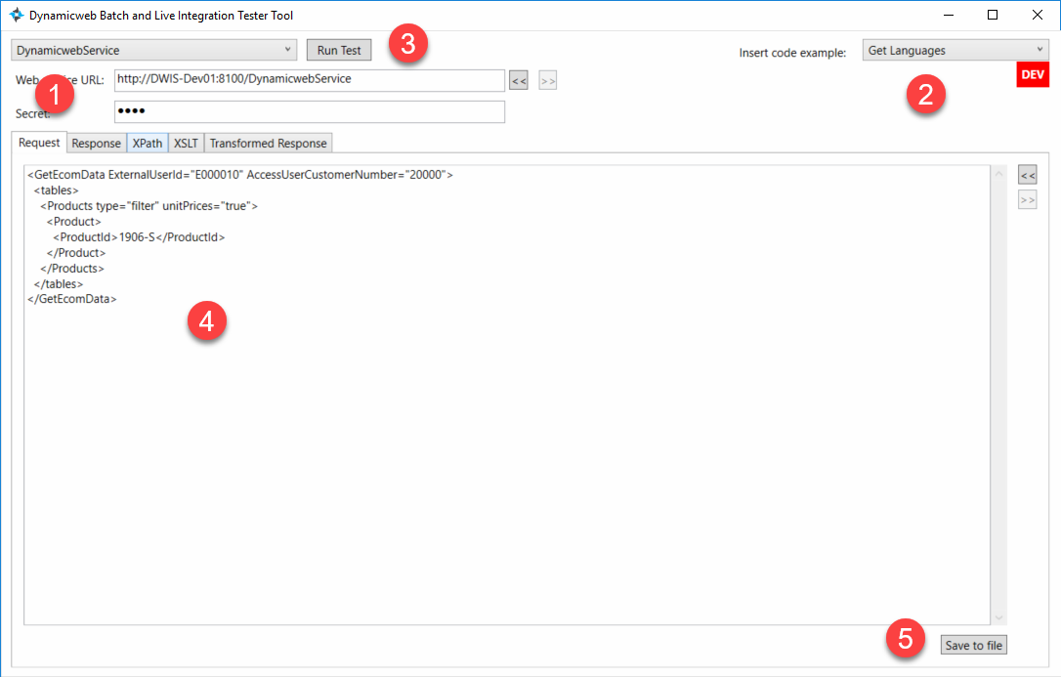This screenshot has height=677, width=1061.
Task: Expand the Insert code example dropdown
Action: (955, 50)
